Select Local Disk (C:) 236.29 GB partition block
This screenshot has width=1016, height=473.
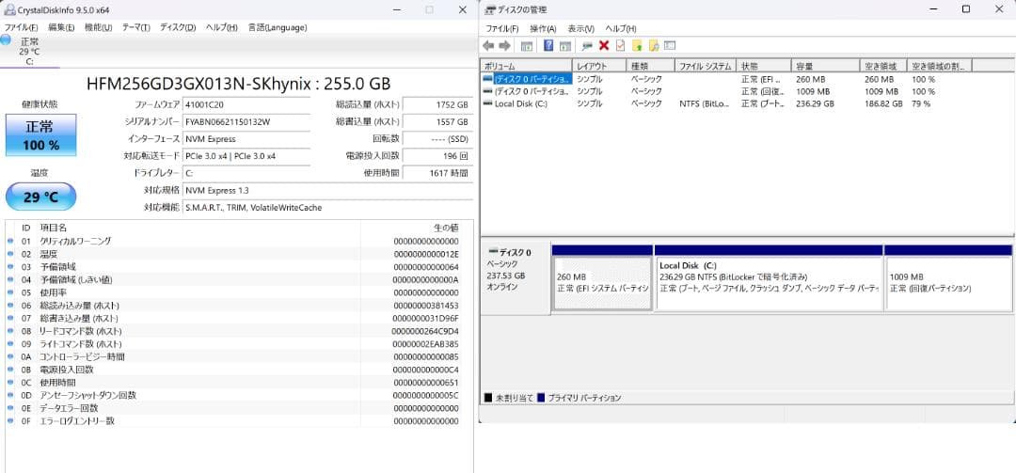coord(769,283)
